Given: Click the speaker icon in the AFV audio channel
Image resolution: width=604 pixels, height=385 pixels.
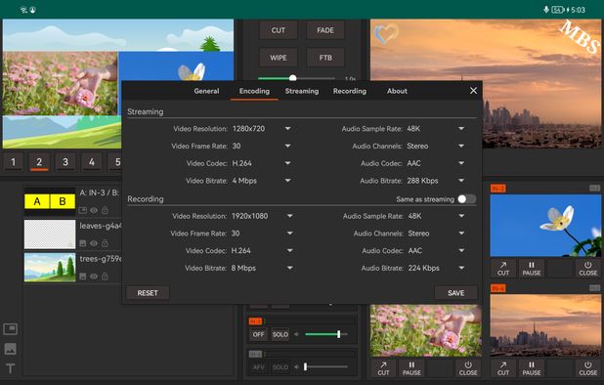Looking at the screenshot, I should 296,366.
